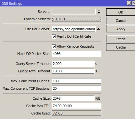Click the Max UDP Packet Size: label

pyautogui.click(x=34, y=54)
